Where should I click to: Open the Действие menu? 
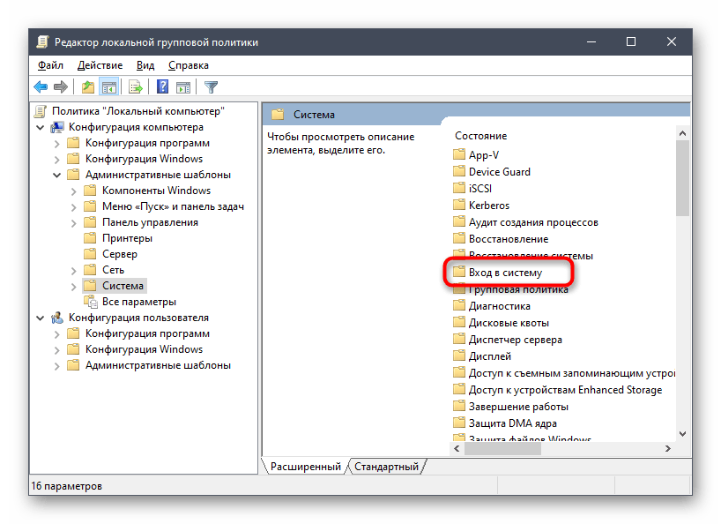click(x=100, y=65)
